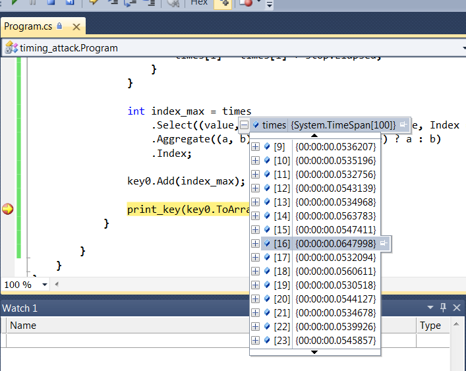The image size is (466, 371).
Task: Click the empty Name row in Watch 1
Action: [128, 341]
